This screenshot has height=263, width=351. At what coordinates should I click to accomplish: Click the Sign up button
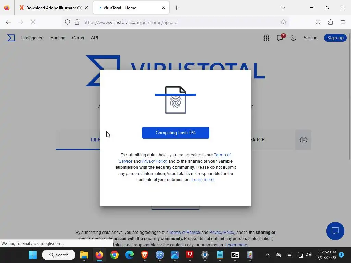pos(335,38)
